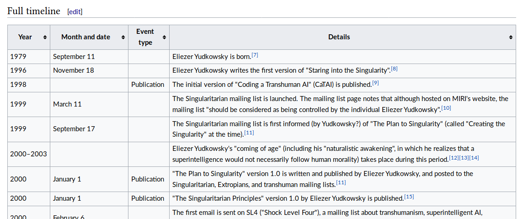Sort by Event type arrows icon
The width and height of the screenshot is (523, 219).
tap(164, 37)
